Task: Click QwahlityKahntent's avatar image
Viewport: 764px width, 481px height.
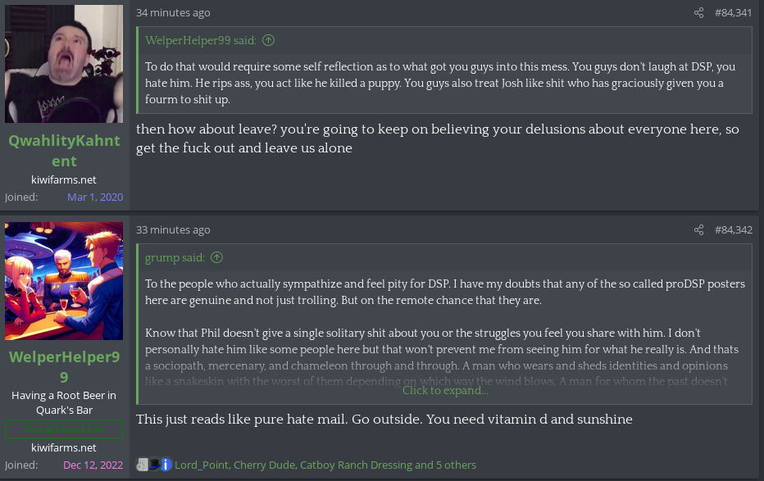Action: click(64, 64)
